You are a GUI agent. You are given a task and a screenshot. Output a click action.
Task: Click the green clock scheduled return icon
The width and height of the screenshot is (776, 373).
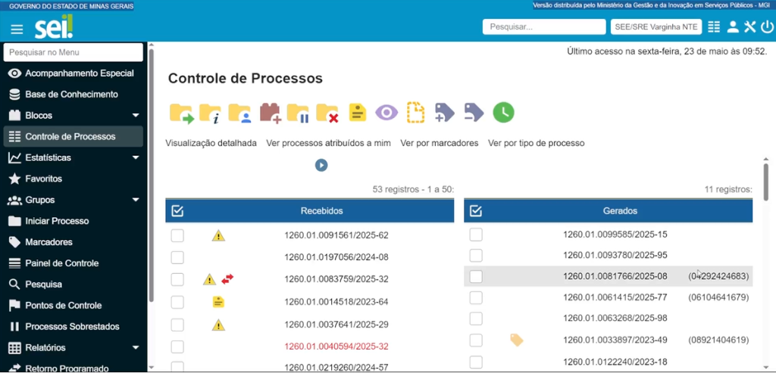point(503,113)
